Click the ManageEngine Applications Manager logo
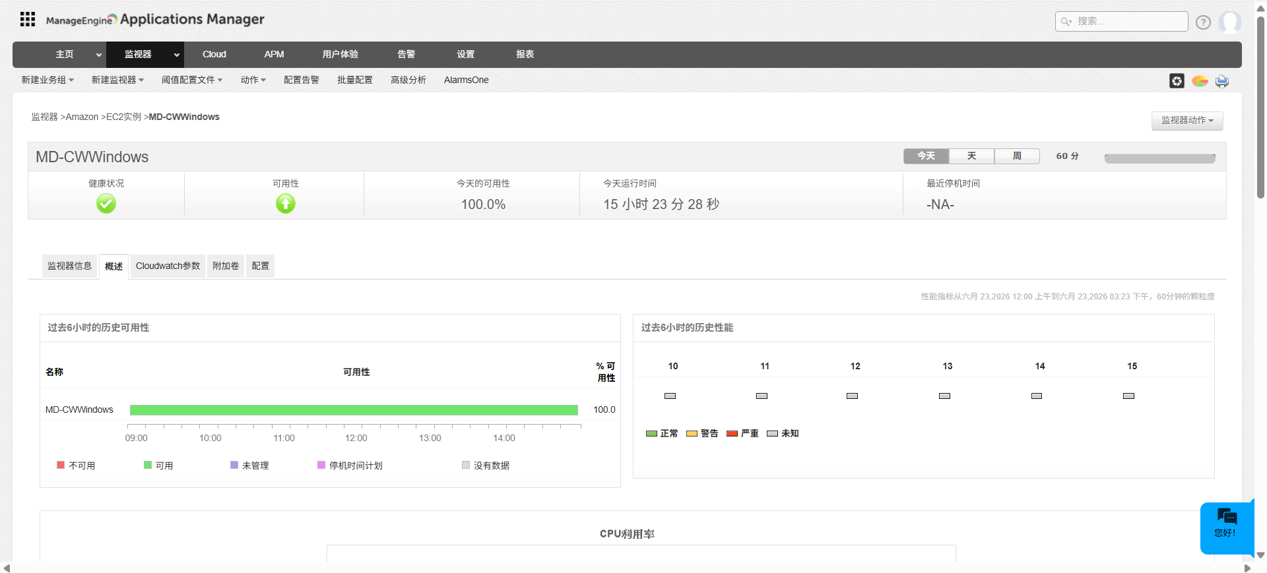The height and width of the screenshot is (573, 1267). tap(155, 20)
